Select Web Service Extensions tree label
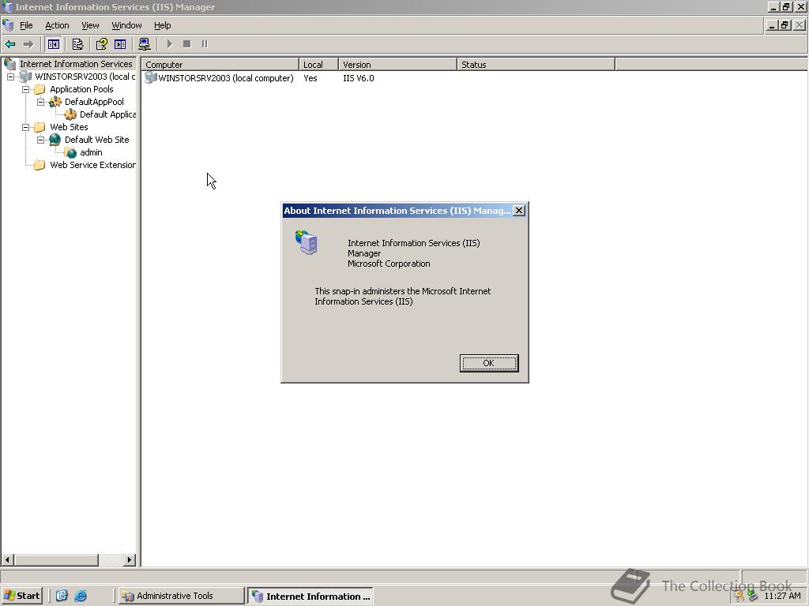Image resolution: width=809 pixels, height=606 pixels. 92,165
